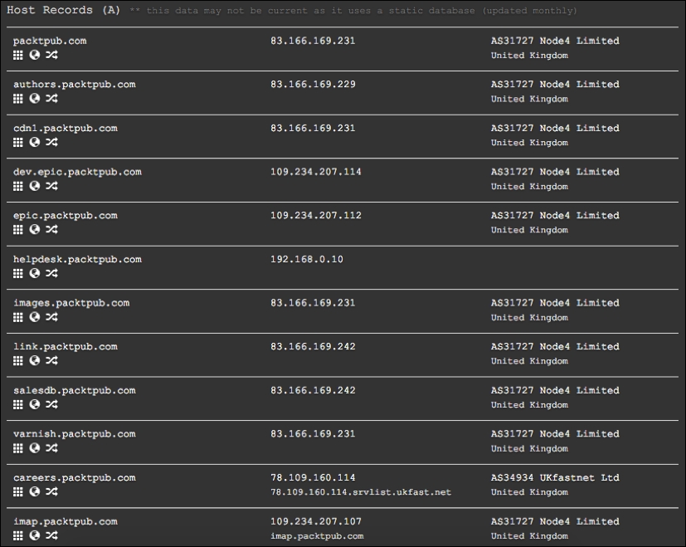Click shuffle icon under salesdb.packtpub.com
The width and height of the screenshot is (686, 547).
51,404
